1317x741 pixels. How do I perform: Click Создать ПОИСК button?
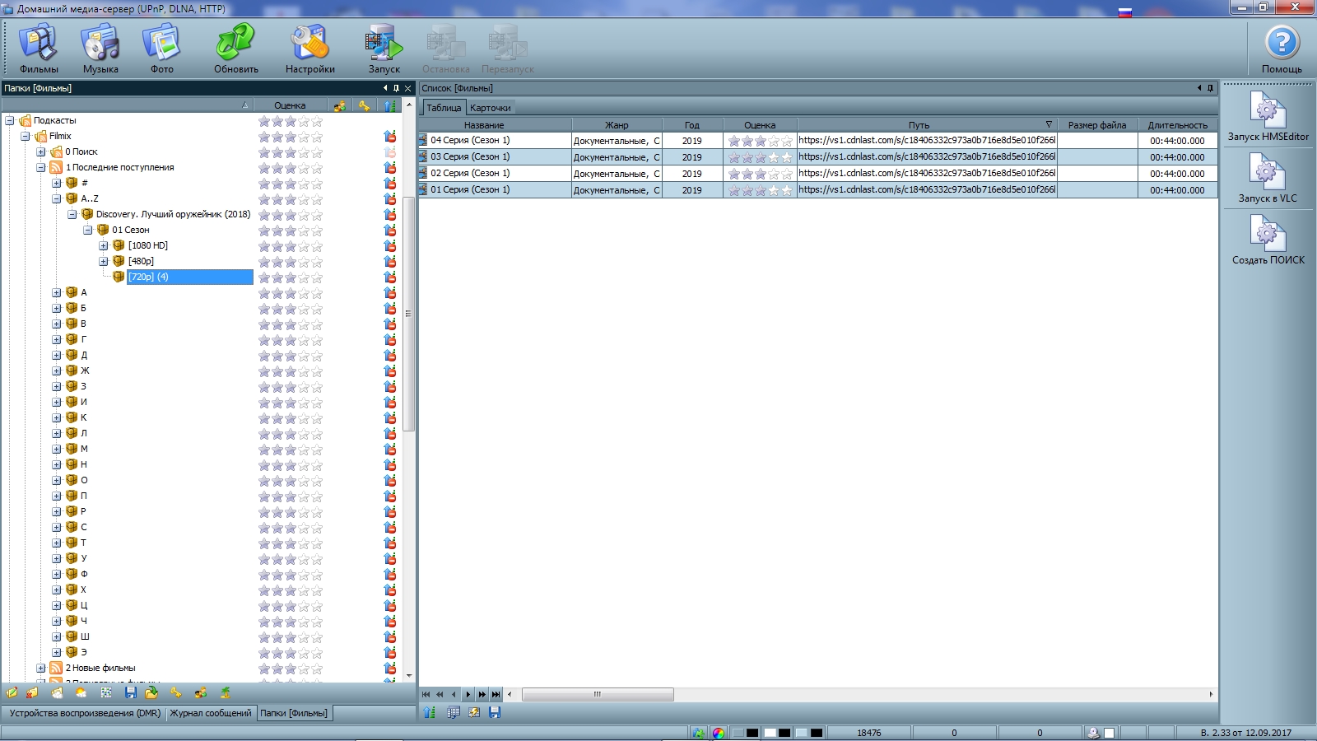[x=1268, y=240]
